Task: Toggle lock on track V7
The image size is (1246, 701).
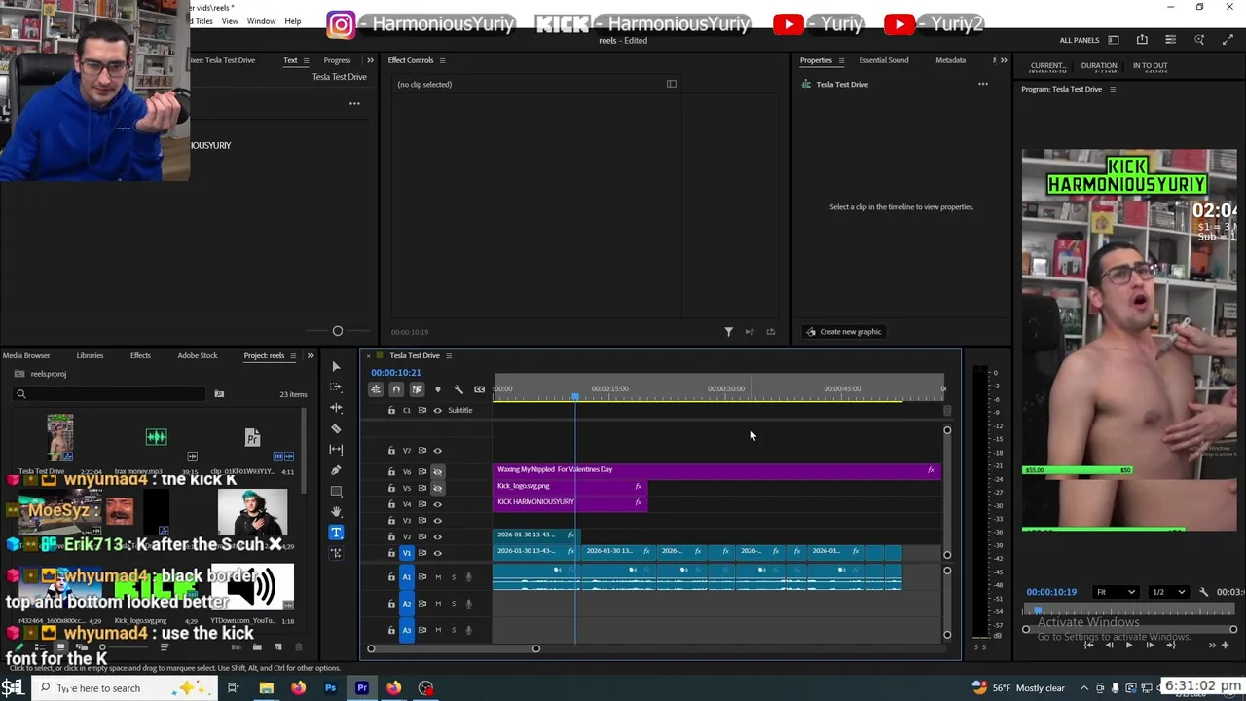Action: pos(391,451)
